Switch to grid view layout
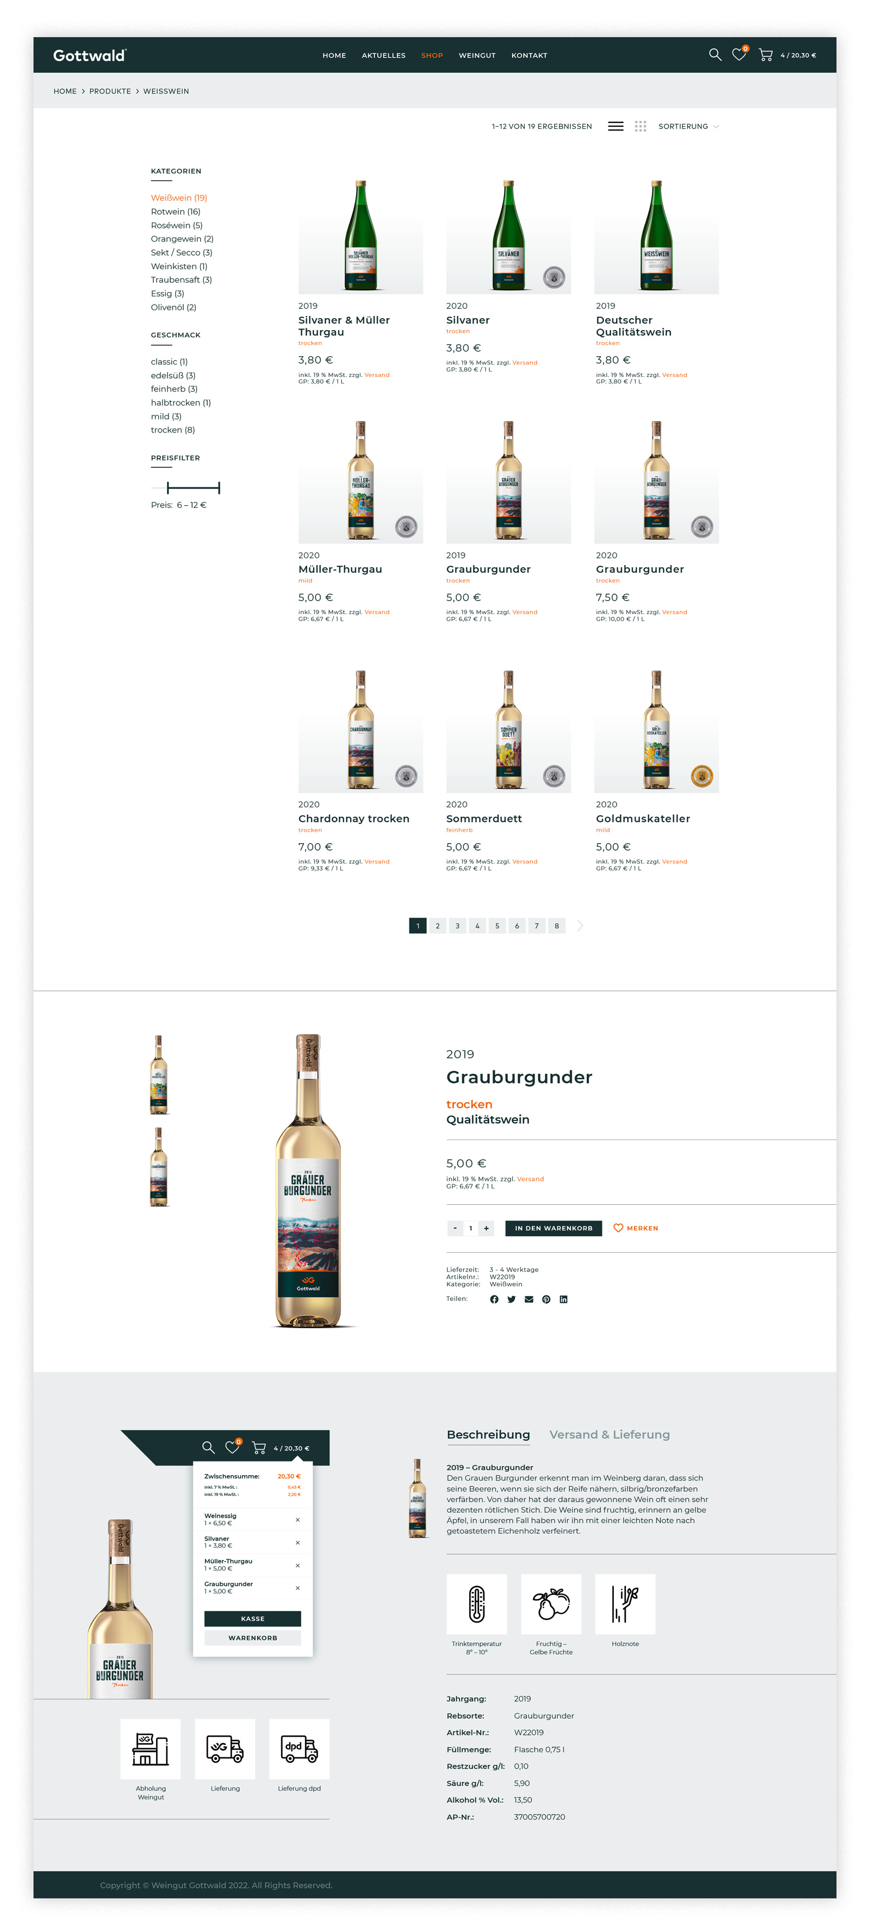Viewport: 870px width, 1925px height. (x=640, y=126)
